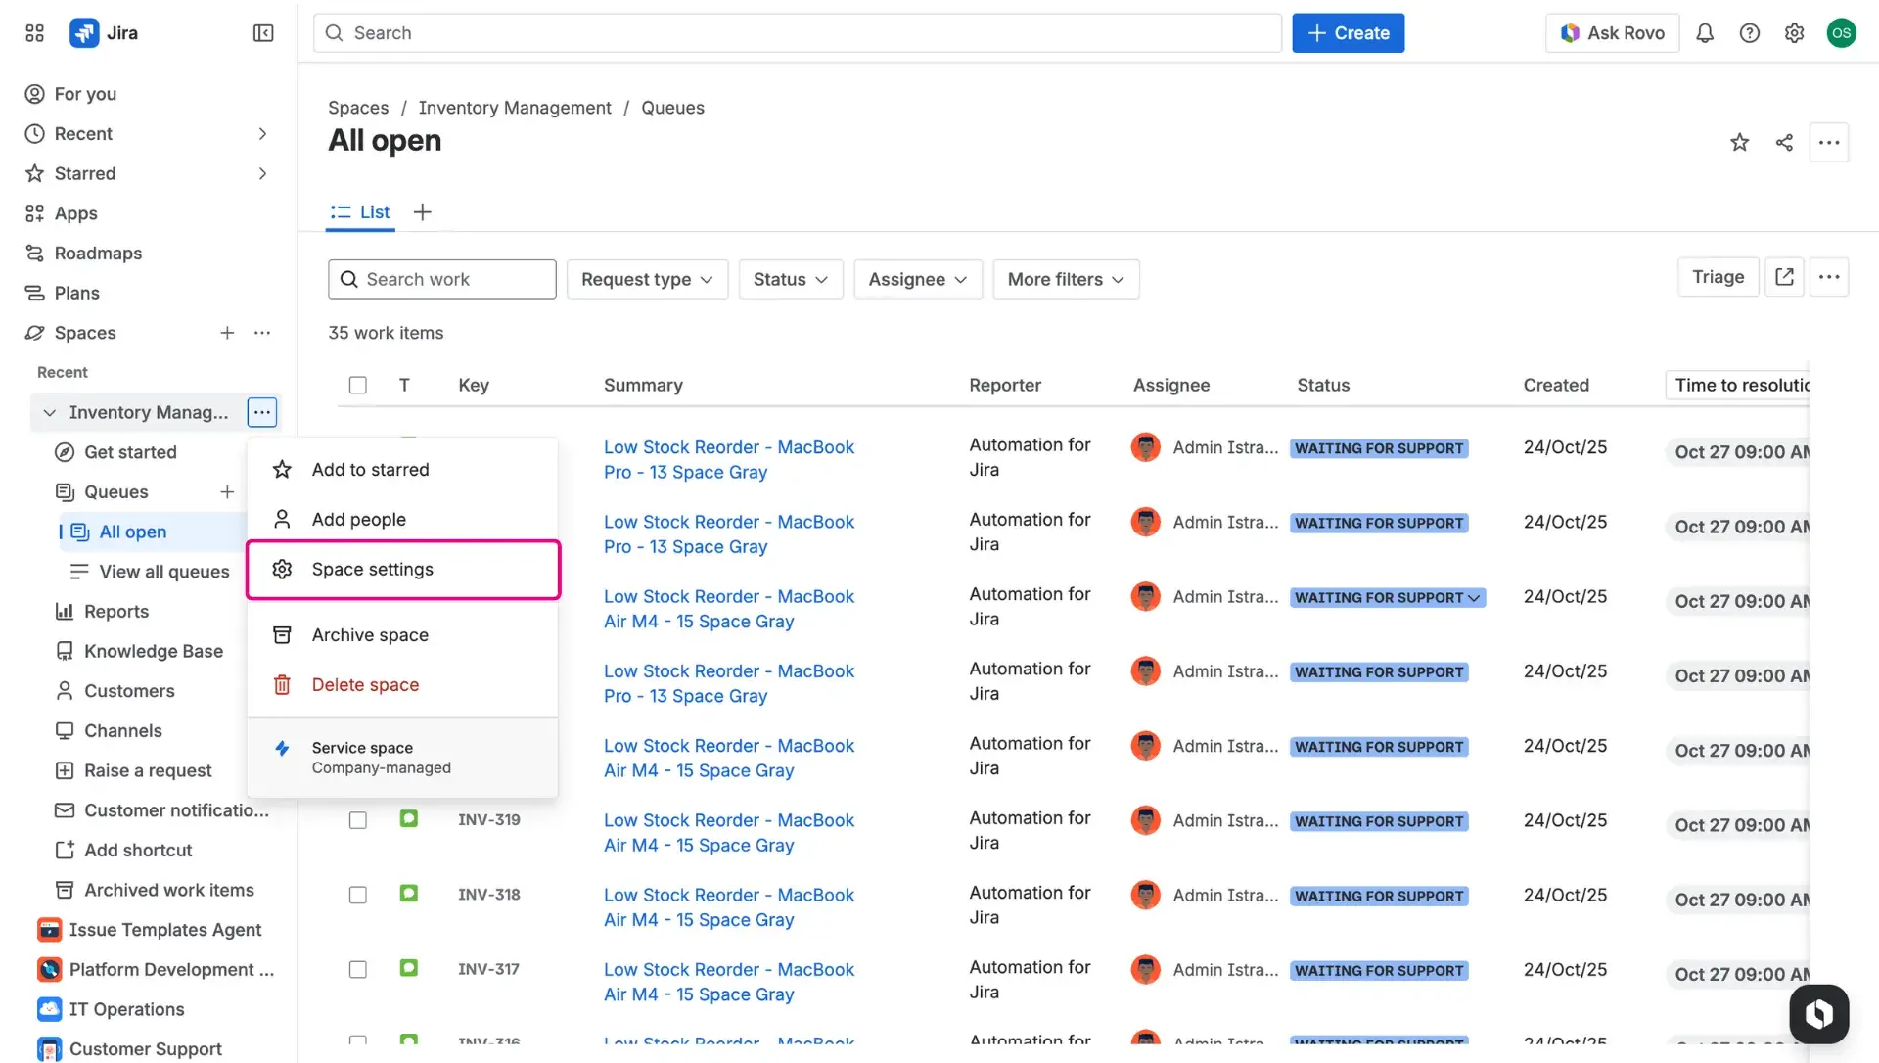Image resolution: width=1879 pixels, height=1063 pixels.
Task: Open the apps grid menu
Action: click(33, 32)
